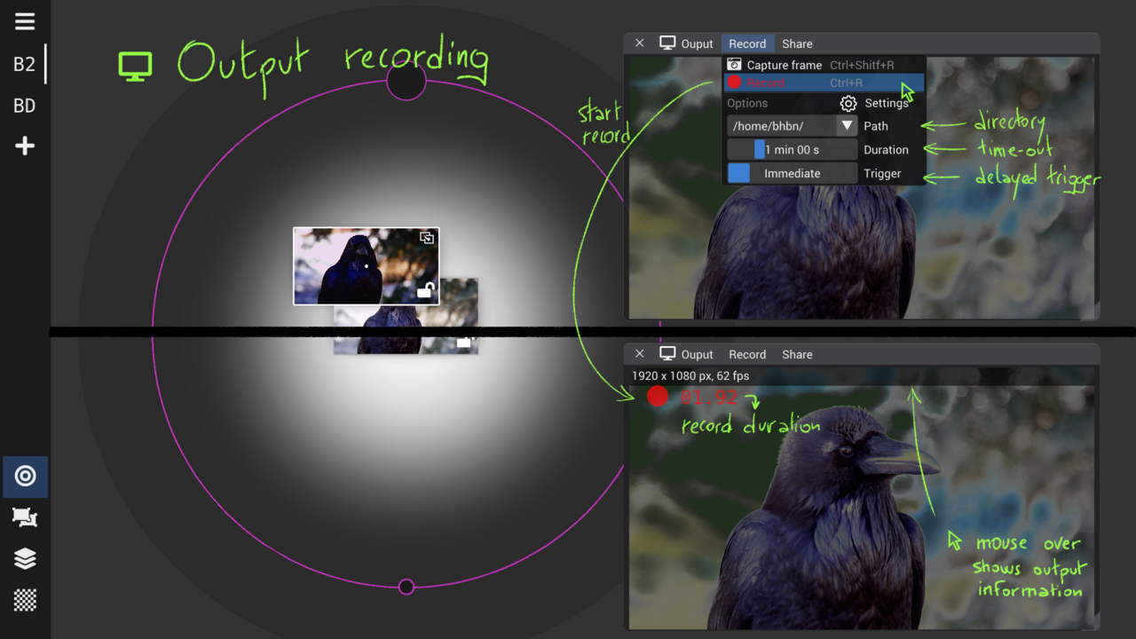The image size is (1136, 639).
Task: Open the main hamburger menu
Action: (x=23, y=20)
